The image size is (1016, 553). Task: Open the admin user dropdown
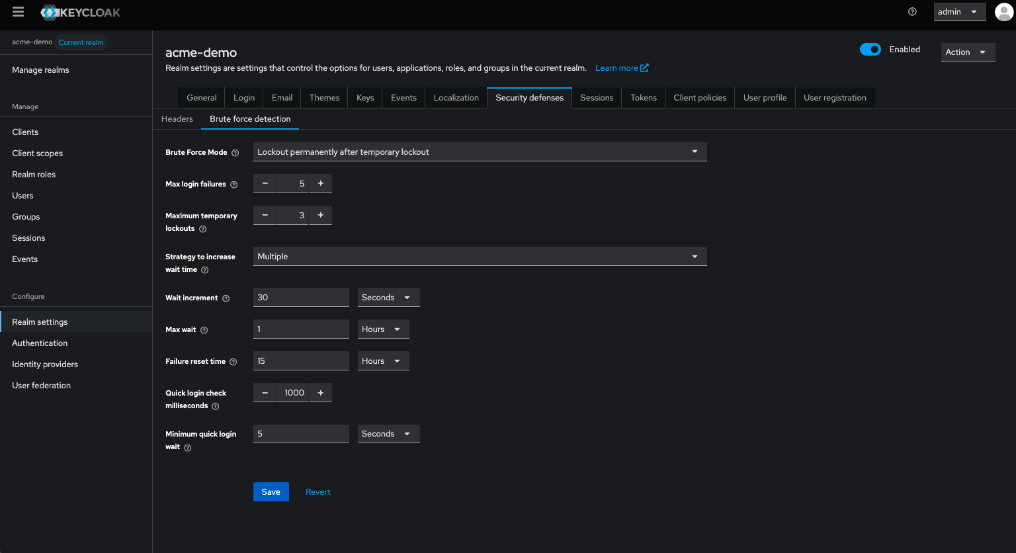(x=960, y=12)
